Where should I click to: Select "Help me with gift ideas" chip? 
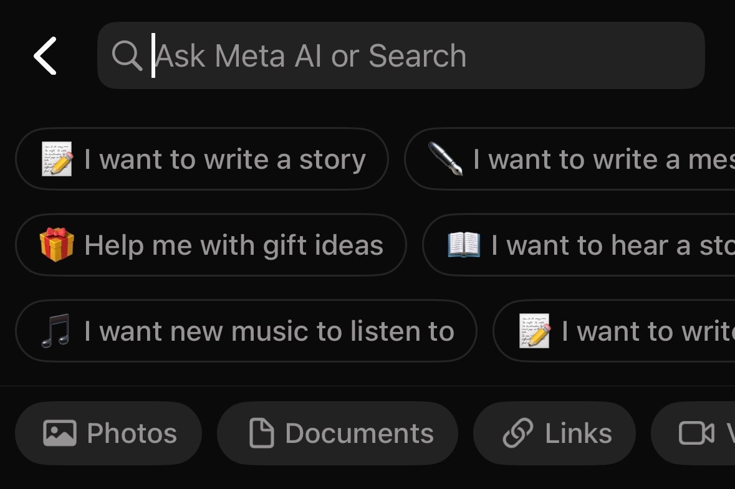211,245
